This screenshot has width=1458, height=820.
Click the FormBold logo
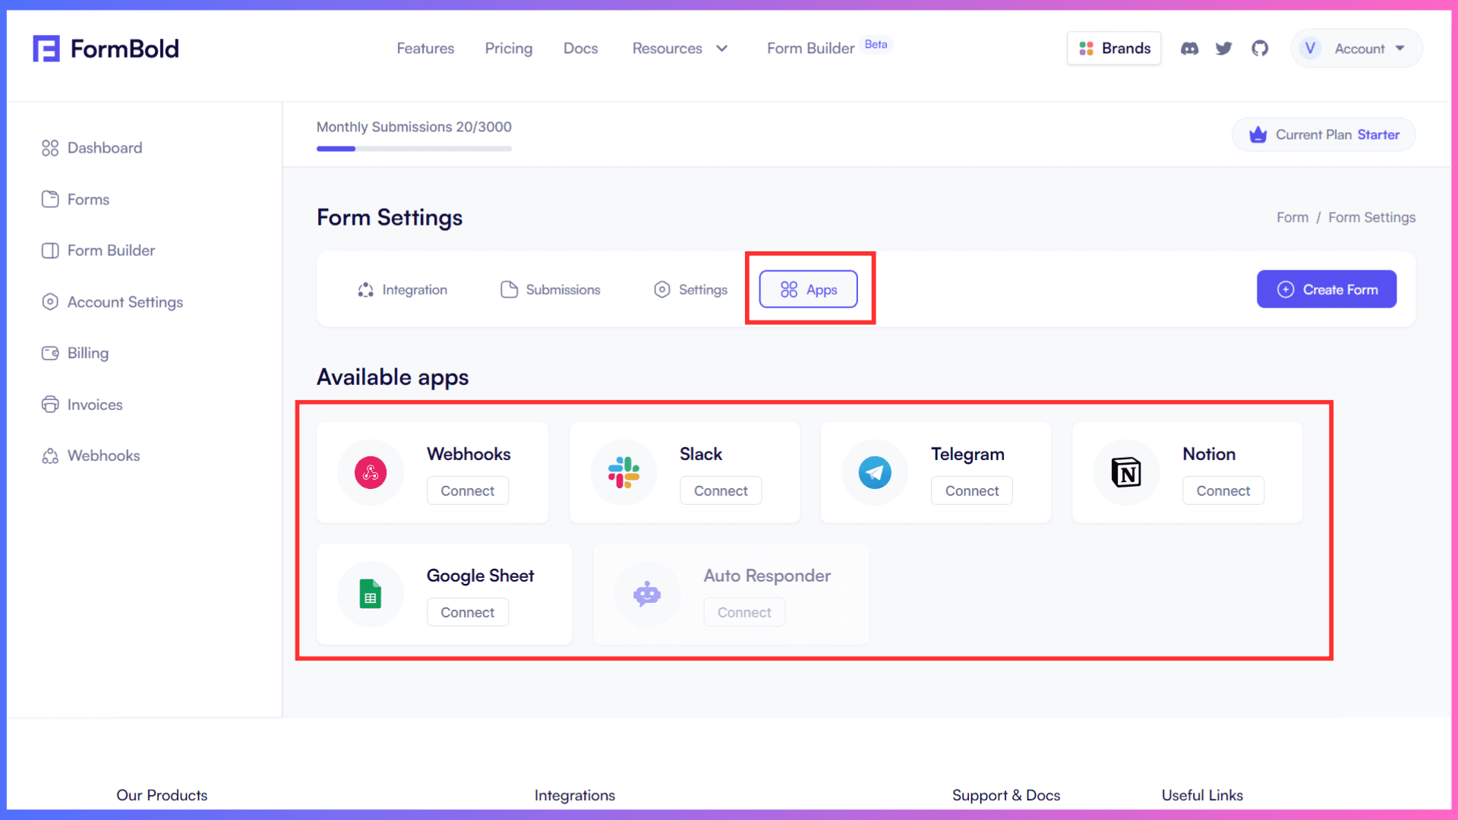click(x=106, y=49)
